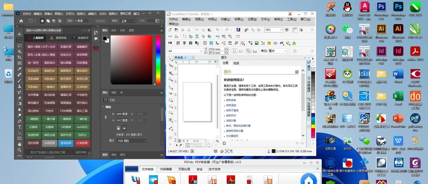Select the Eyedropper tool in Photoshop
Screen dimensions: 428x184
point(20,69)
